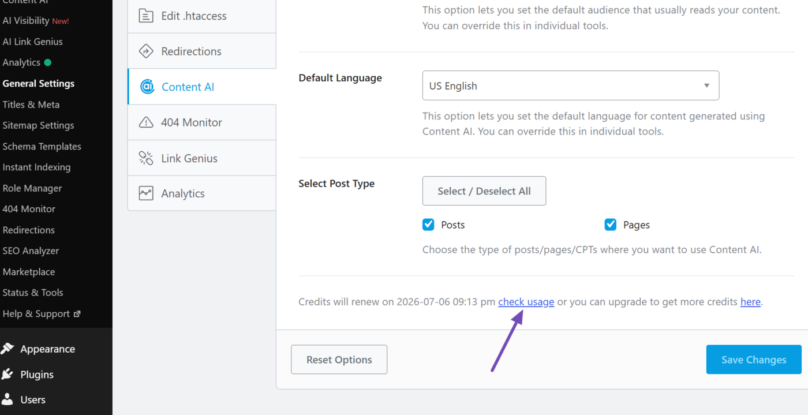808x415 pixels.
Task: Select General Settings in the sidebar
Action: tap(38, 83)
